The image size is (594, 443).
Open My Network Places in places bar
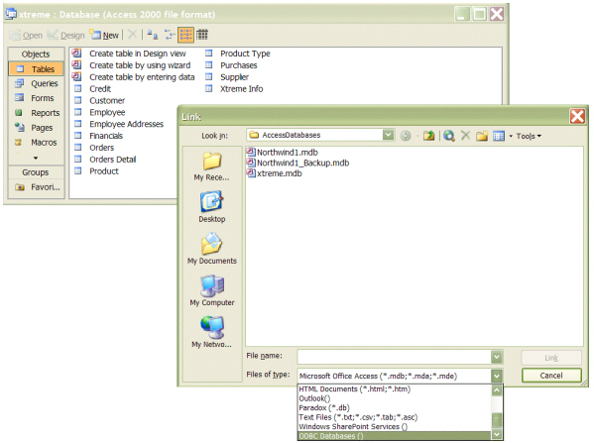coord(211,332)
